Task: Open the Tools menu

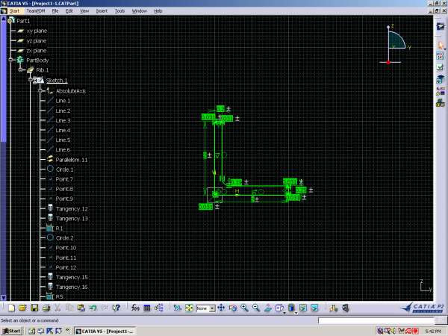Action: point(119,11)
